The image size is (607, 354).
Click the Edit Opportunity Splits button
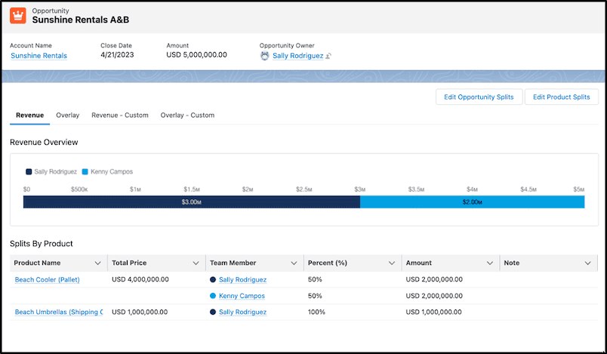479,97
